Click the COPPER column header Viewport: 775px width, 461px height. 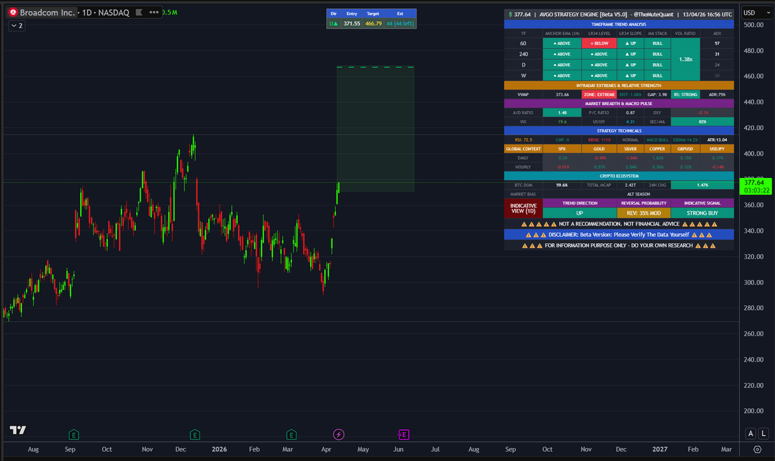point(657,148)
